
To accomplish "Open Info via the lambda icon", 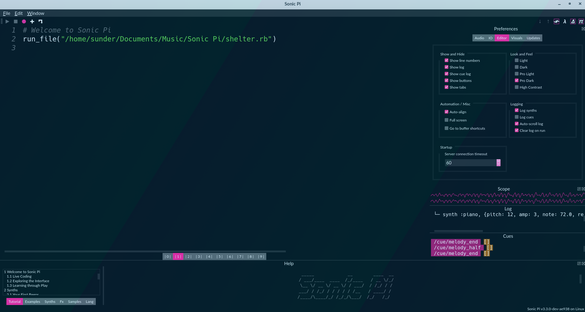I will point(565,21).
